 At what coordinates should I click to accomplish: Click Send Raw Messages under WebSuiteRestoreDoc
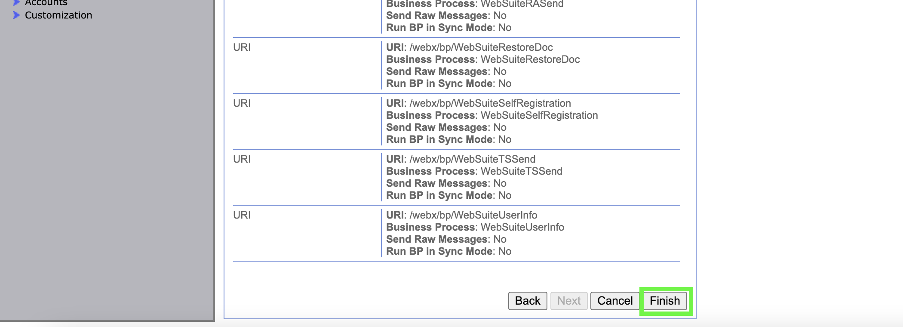446,71
